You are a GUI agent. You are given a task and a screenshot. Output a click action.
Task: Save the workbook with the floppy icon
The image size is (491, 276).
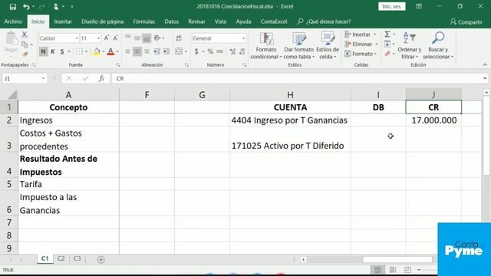tap(12, 7)
